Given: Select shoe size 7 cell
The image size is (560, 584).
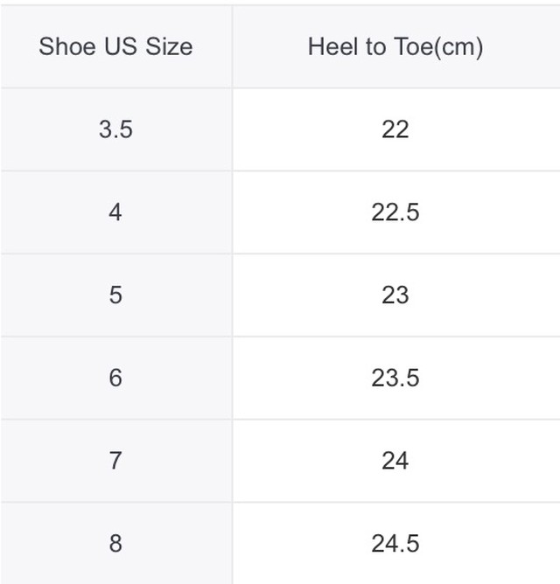Looking at the screenshot, I should pos(116,461).
